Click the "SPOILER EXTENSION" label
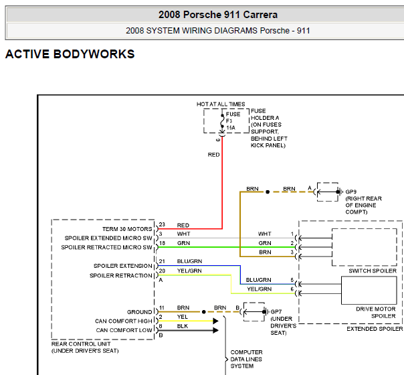 pyautogui.click(x=122, y=266)
